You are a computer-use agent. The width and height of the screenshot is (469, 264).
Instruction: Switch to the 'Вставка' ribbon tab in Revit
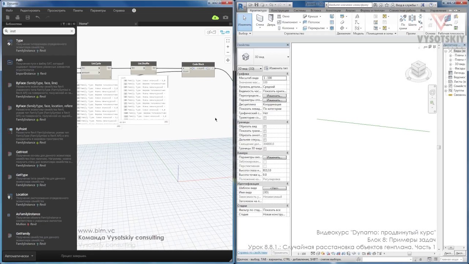(315, 11)
